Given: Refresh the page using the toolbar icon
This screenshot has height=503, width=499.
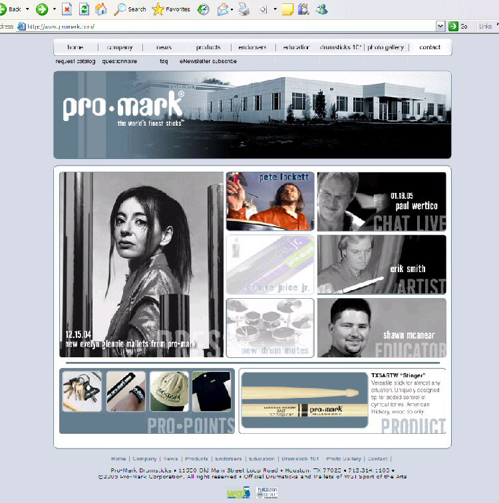Looking at the screenshot, I should (x=84, y=9).
